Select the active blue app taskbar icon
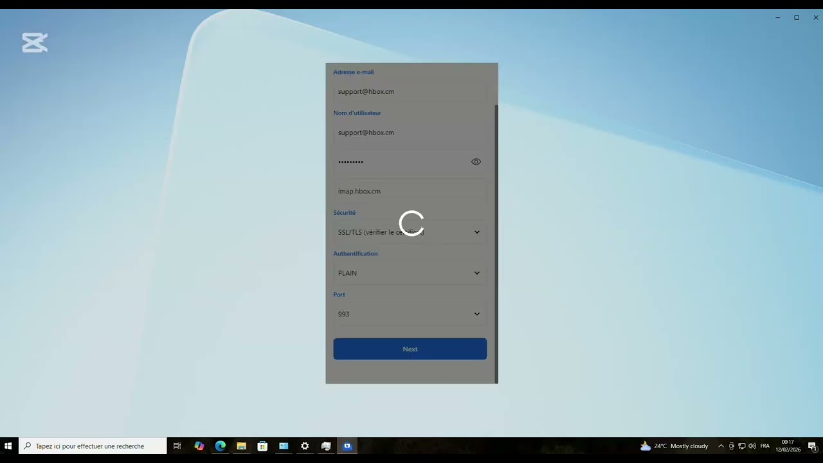 tap(347, 446)
